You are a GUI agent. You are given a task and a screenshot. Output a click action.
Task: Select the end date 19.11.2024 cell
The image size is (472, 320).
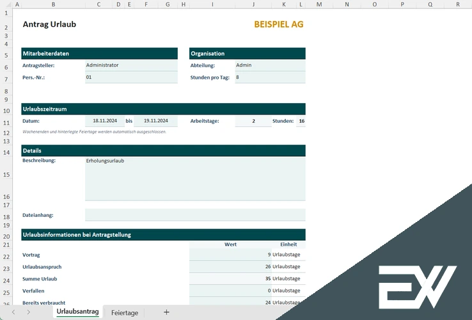tap(155, 121)
